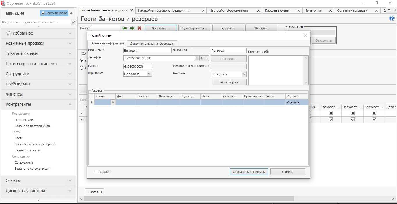Open the Реклама dropdown

click(x=244, y=74)
